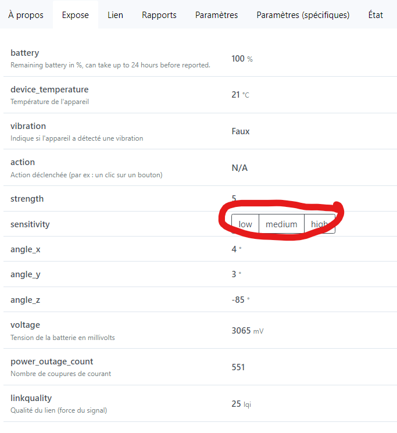Image resolution: width=397 pixels, height=433 pixels.
Task: Open the À propos tab
Action: click(26, 15)
